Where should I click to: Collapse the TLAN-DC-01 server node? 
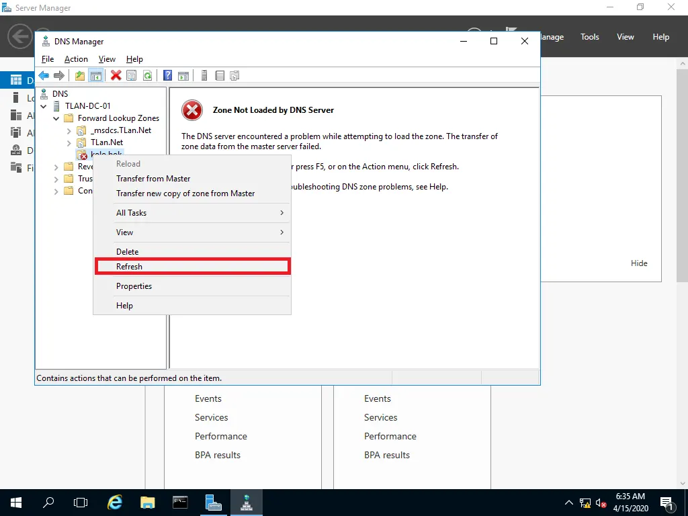[x=44, y=106]
